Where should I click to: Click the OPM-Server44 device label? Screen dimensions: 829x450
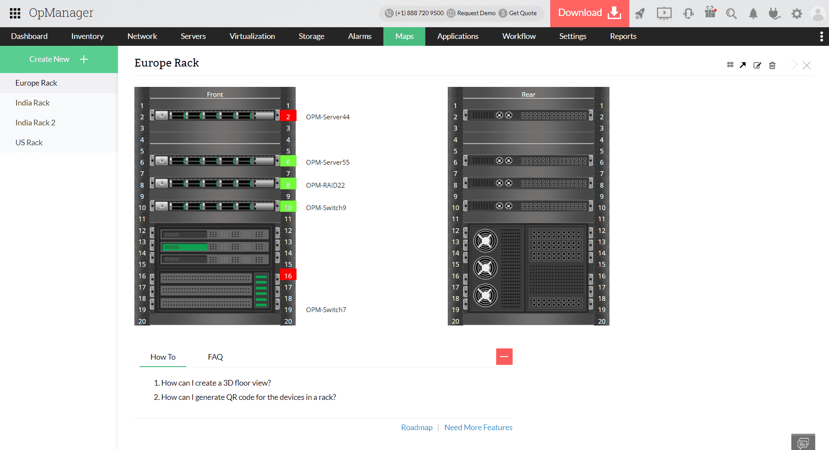point(328,117)
